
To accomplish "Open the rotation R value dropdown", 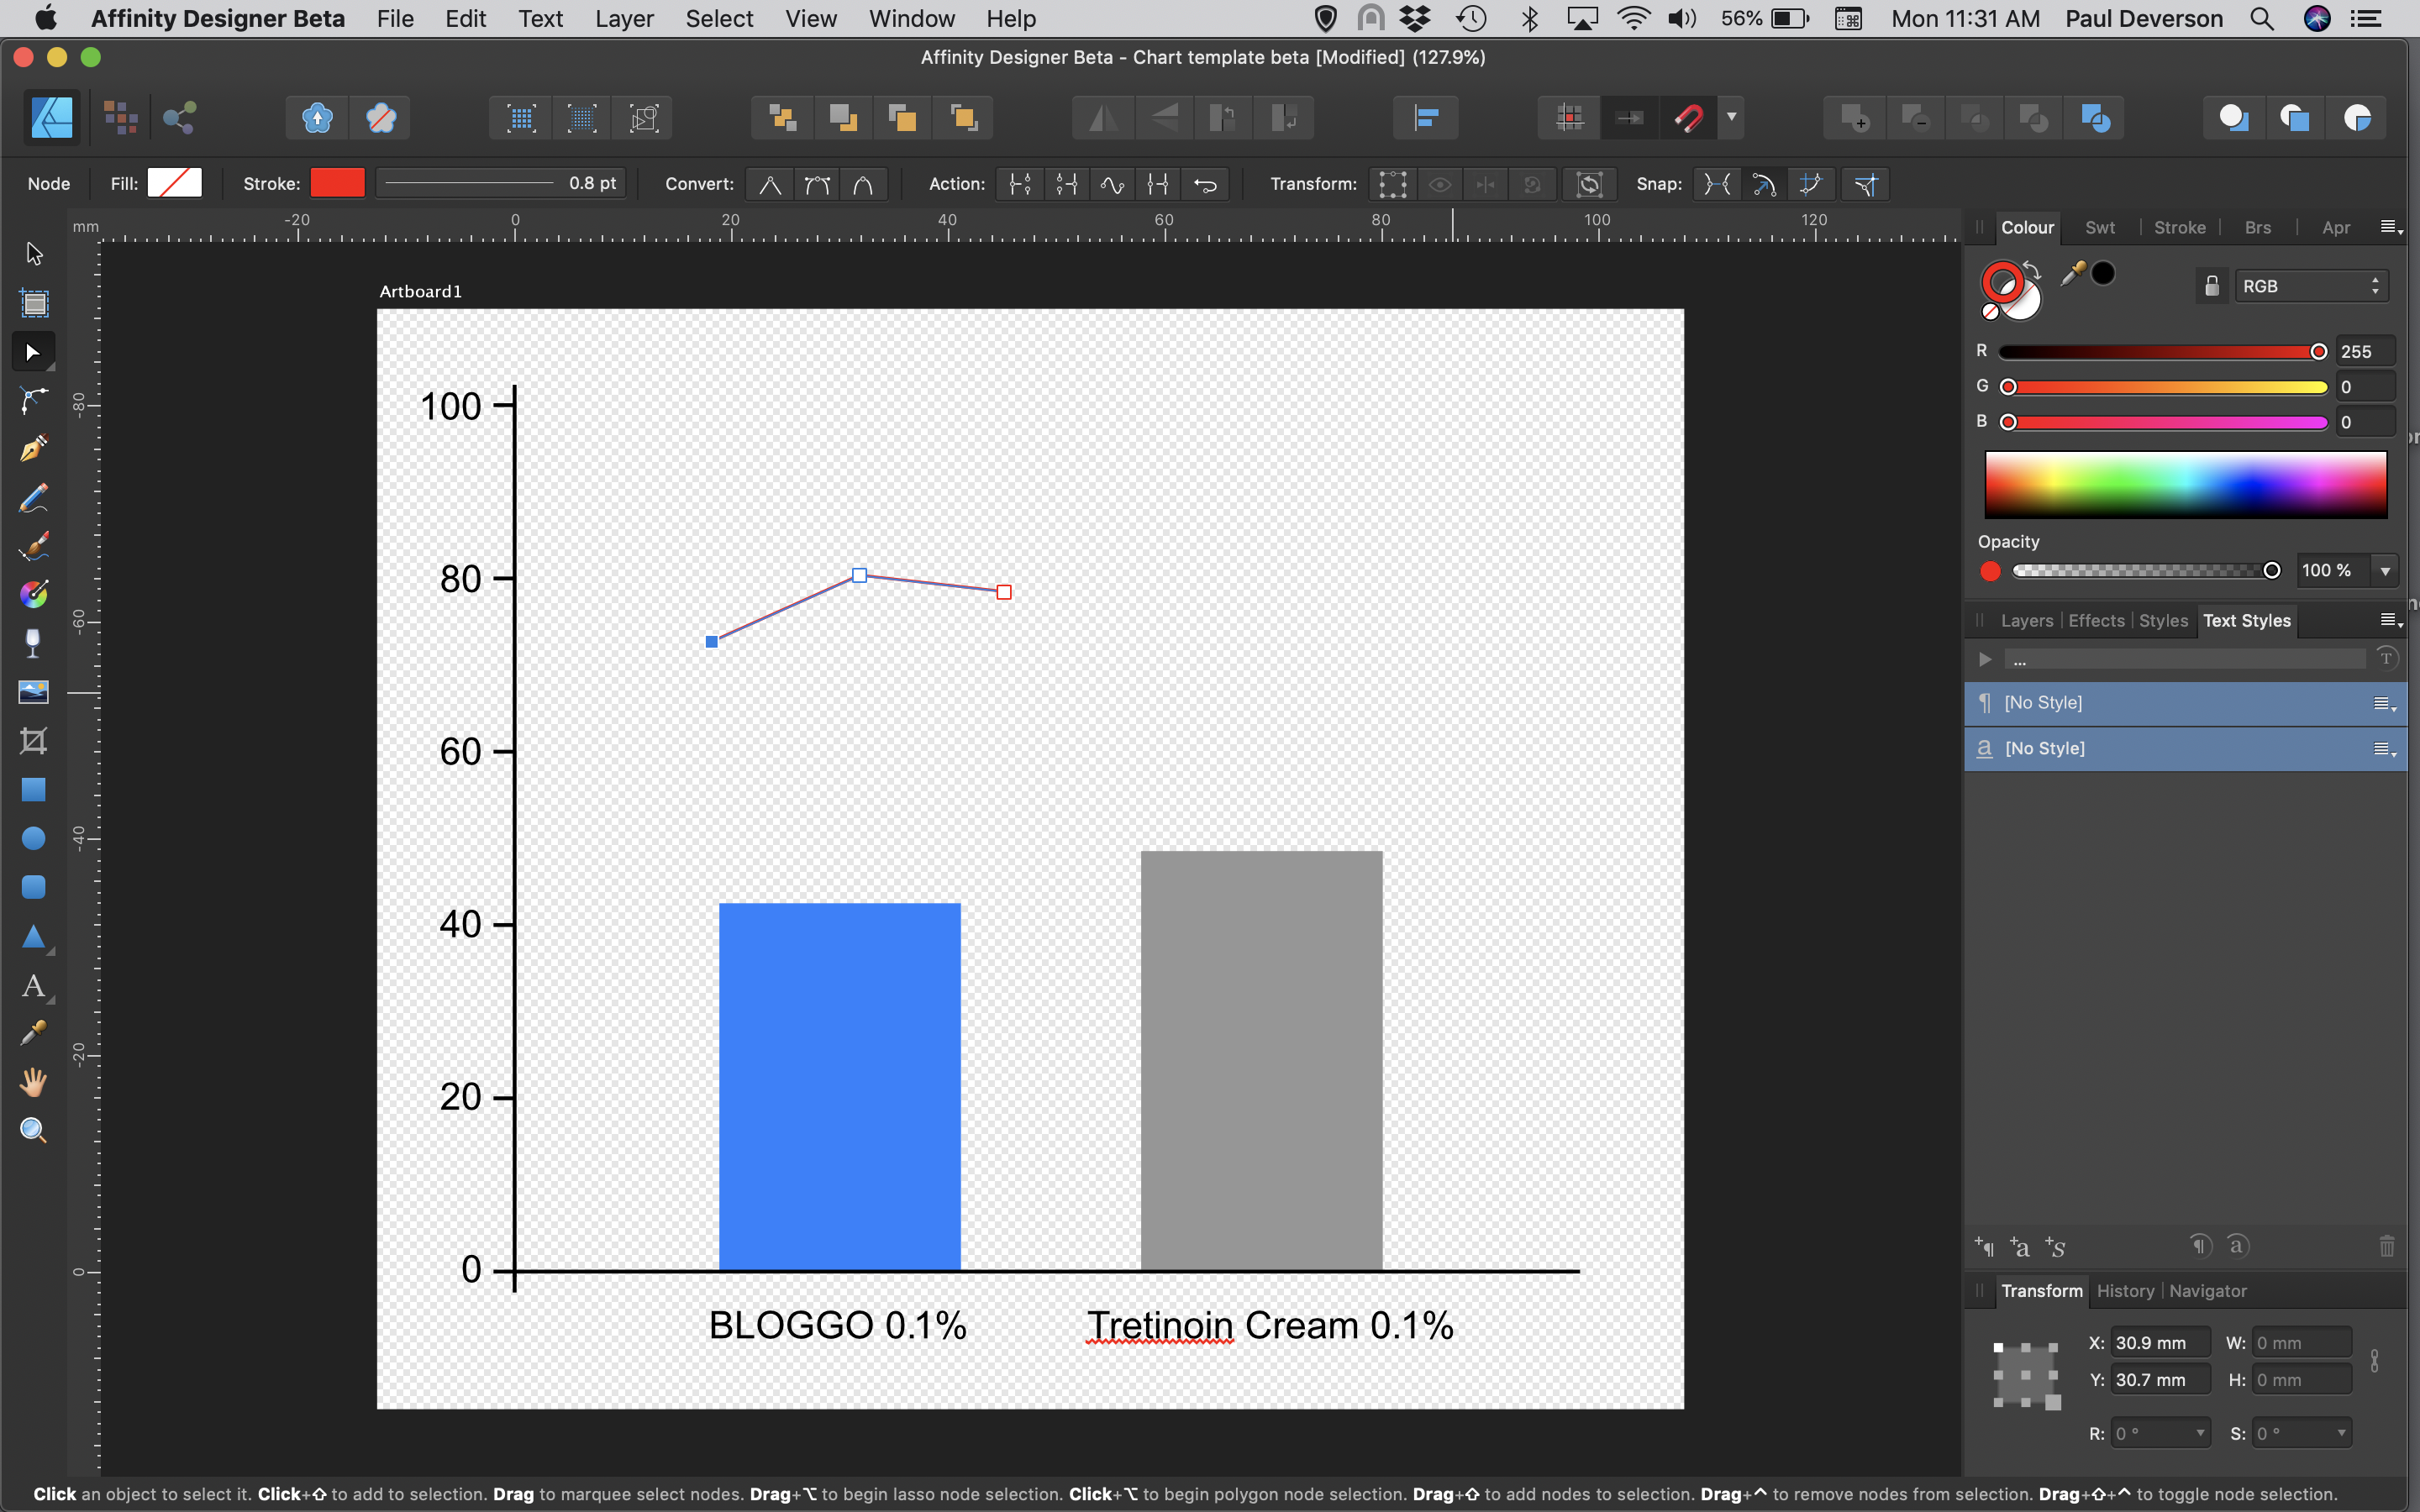I will click(x=2200, y=1433).
